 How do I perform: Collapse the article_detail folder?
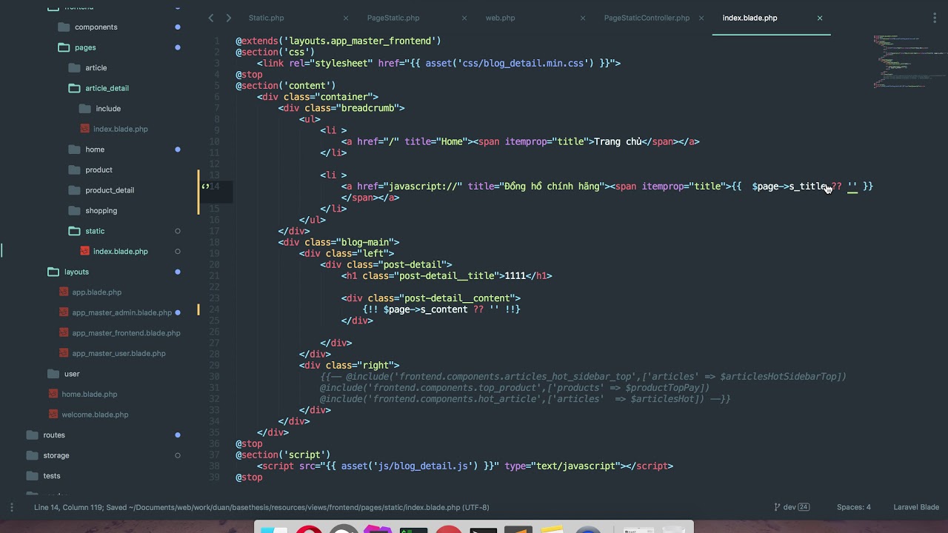74,88
